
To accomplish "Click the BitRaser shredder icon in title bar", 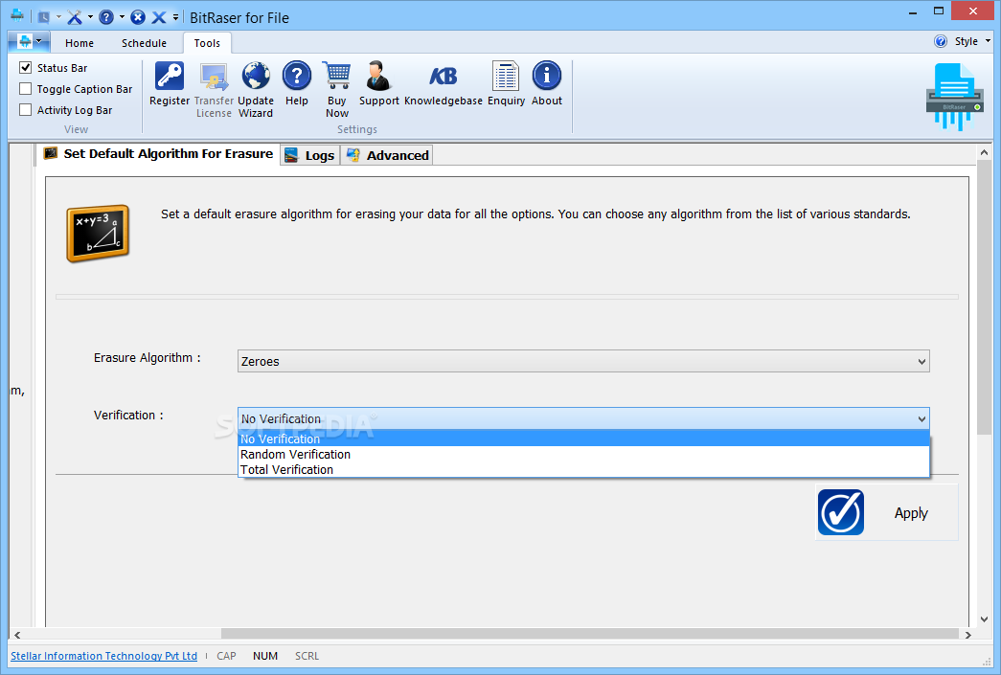I will (16, 15).
